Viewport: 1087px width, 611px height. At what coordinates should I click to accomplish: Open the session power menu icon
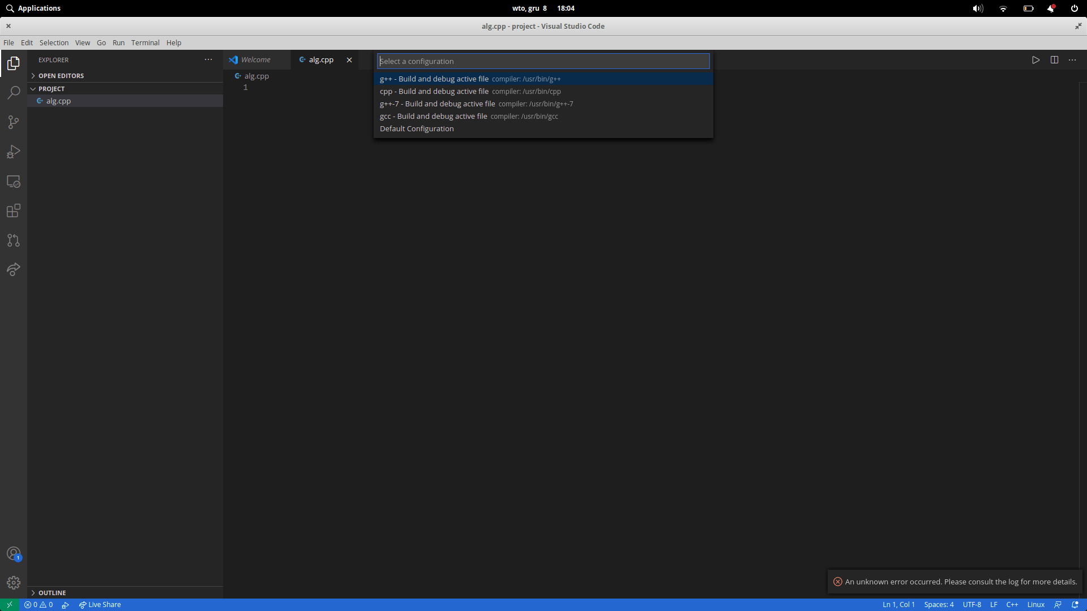(x=1075, y=8)
